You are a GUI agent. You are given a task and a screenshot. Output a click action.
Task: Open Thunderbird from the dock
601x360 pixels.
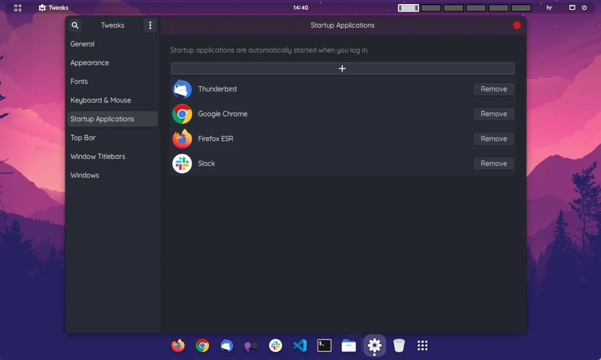coord(227,345)
